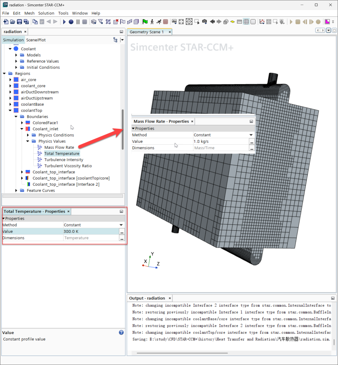Expand the toolbar overflow chevron
Image resolution: width=338 pixels, height=365 pixels.
point(333,22)
